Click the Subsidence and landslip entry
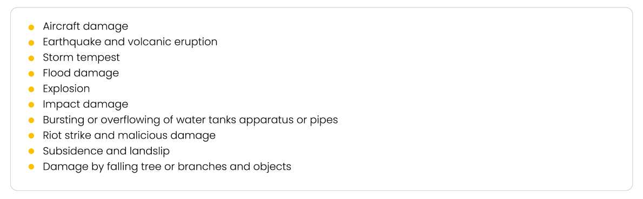 pyautogui.click(x=106, y=150)
